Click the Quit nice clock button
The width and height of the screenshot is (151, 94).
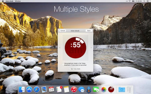coord(75,69)
